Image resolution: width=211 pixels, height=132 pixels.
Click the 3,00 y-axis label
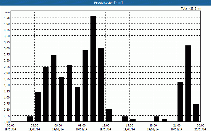point(7,48)
